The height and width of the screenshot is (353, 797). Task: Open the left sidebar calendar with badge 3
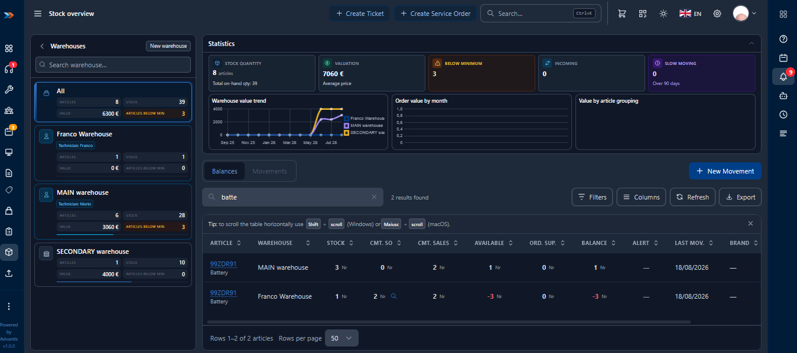pos(9,131)
